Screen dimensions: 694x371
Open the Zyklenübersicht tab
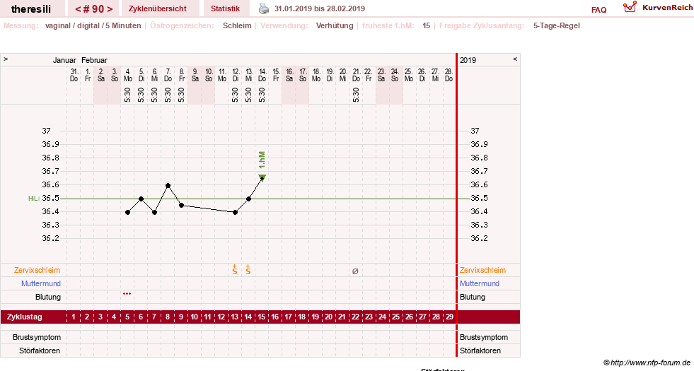[x=158, y=8]
